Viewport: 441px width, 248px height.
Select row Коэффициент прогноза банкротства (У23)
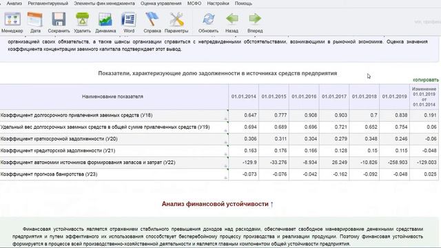coord(219,174)
